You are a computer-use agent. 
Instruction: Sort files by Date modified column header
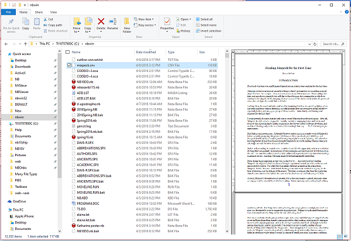click(145, 52)
